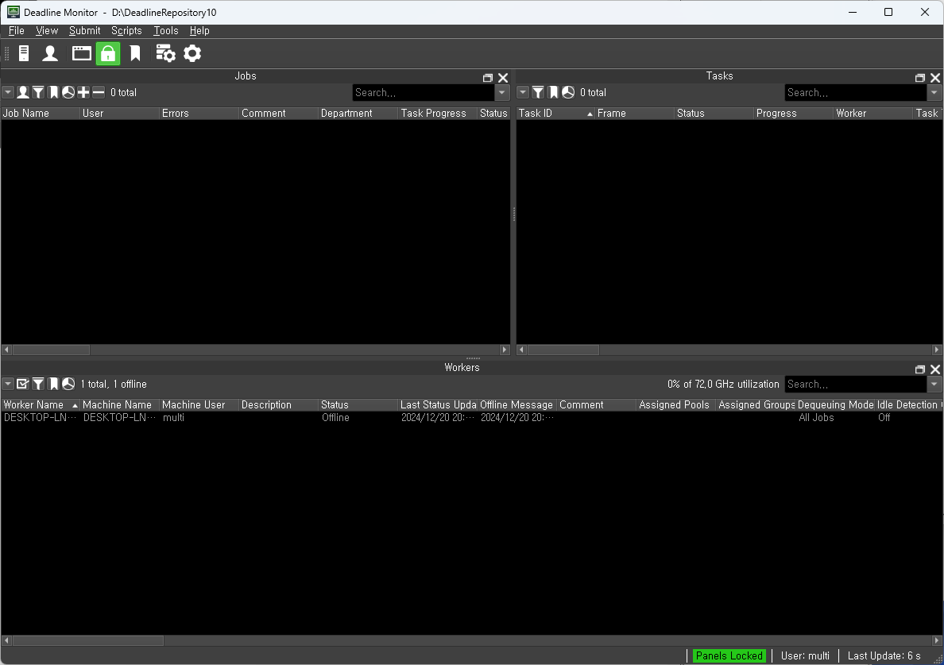Open the Tasks panel options dropdown arrow
This screenshot has height=665, width=944.
(523, 92)
